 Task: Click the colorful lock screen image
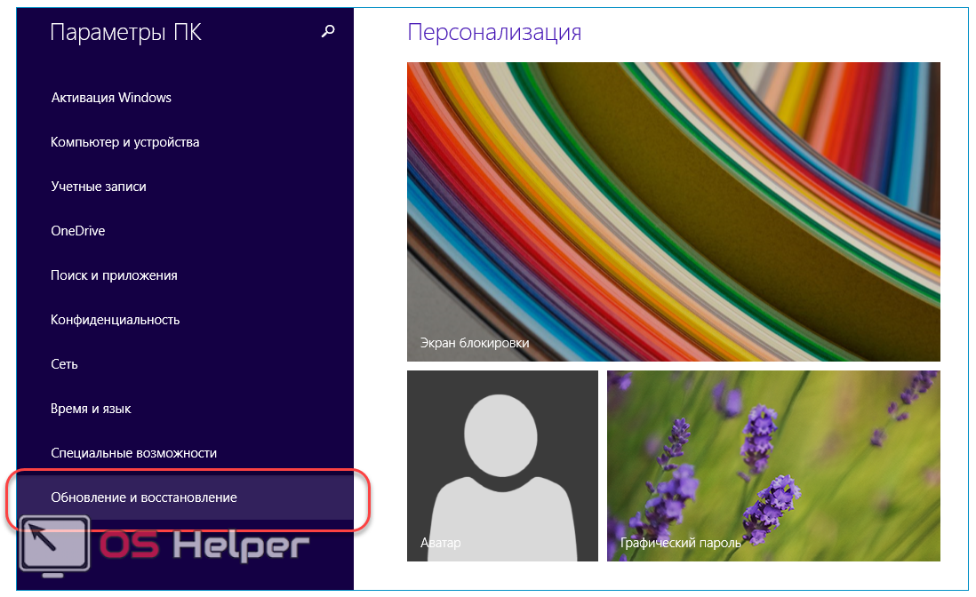673,195
